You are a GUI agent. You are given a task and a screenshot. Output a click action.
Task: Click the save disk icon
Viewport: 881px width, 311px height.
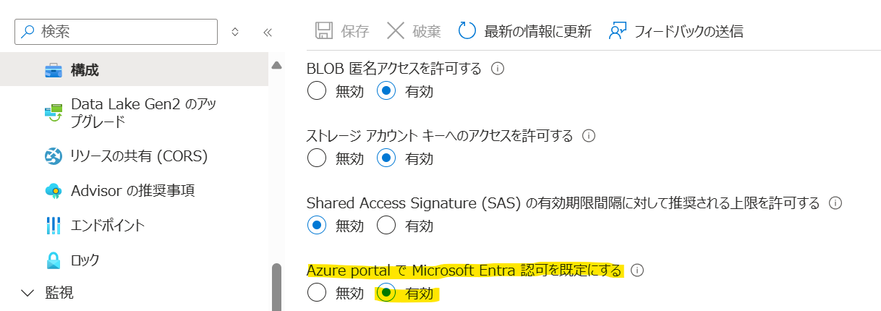[x=325, y=30]
